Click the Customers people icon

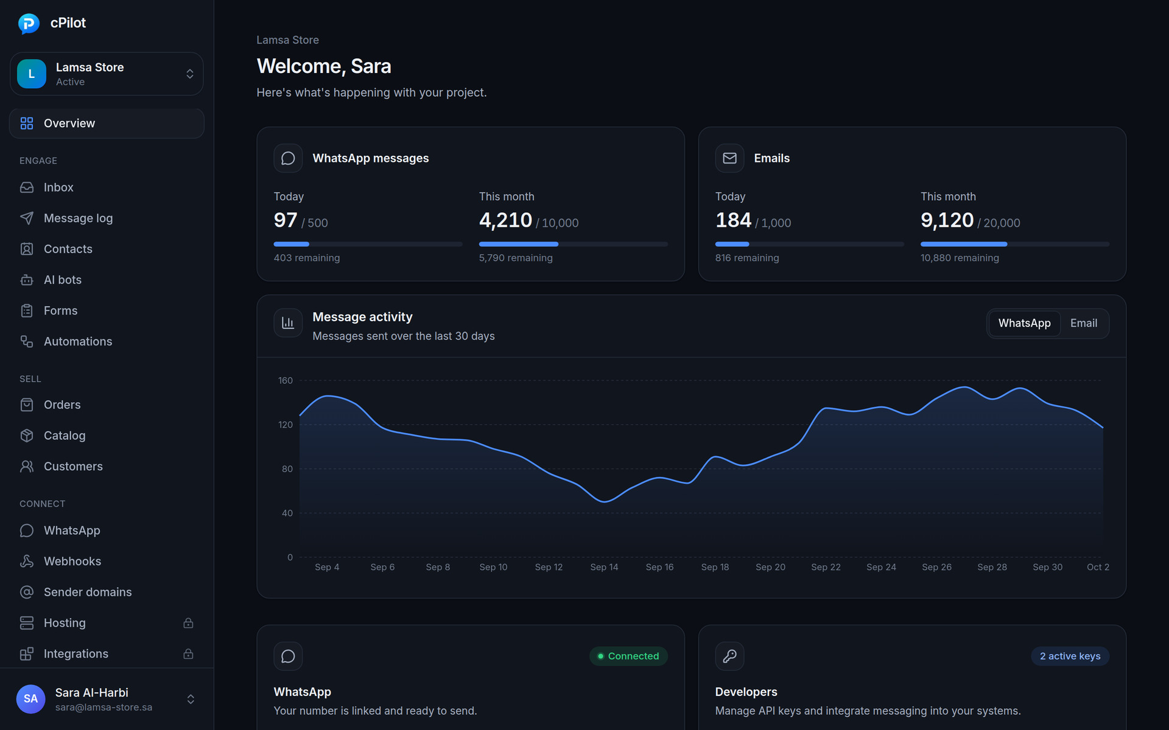27,467
